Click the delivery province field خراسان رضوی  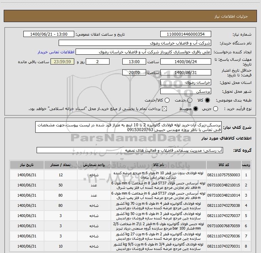click(186, 83)
